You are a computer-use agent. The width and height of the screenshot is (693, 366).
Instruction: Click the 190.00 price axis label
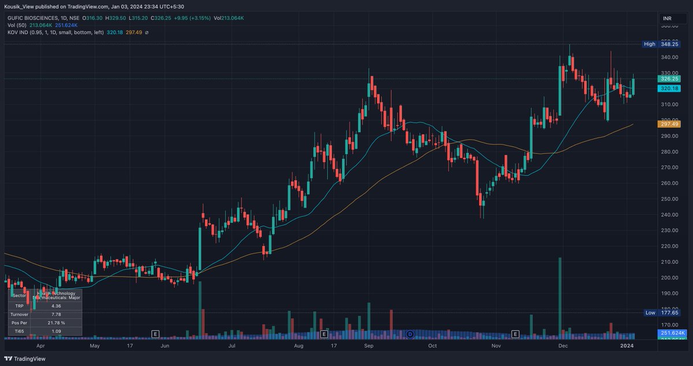coord(669,293)
